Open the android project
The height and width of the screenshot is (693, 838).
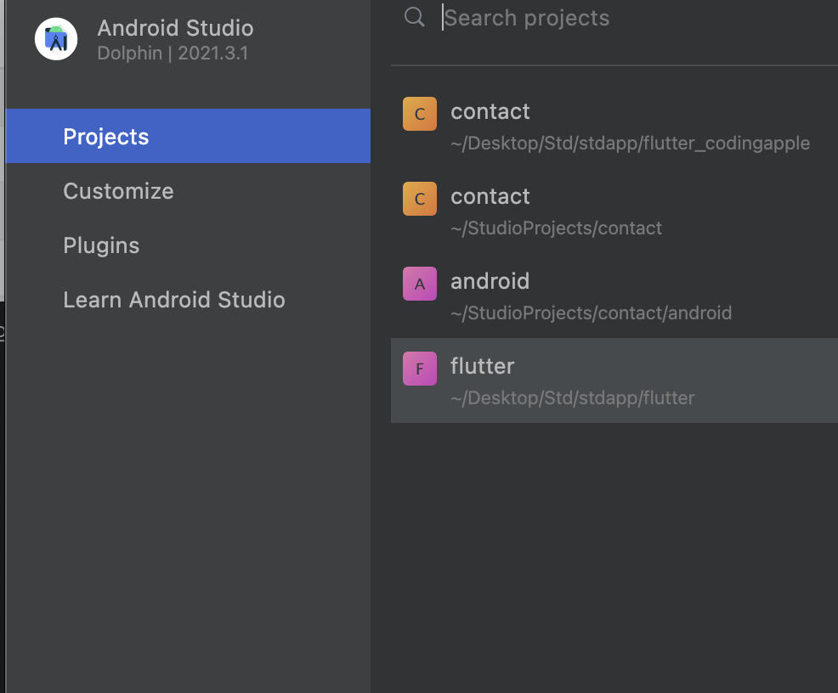point(614,296)
